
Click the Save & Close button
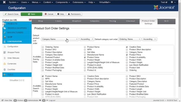(x=11, y=14)
